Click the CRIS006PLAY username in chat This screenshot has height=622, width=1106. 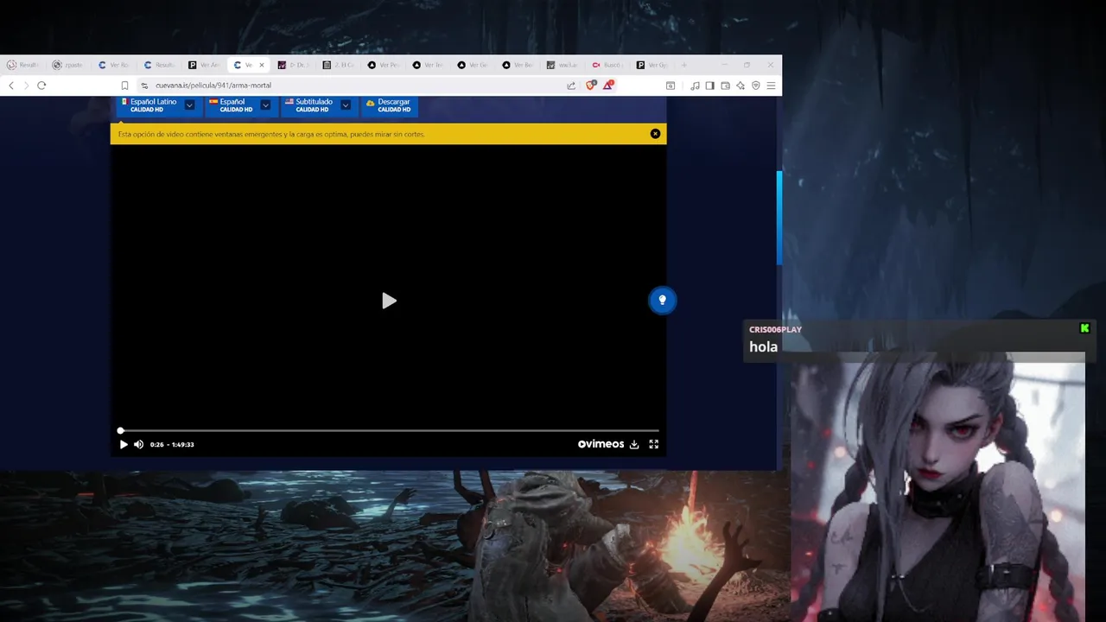775,329
